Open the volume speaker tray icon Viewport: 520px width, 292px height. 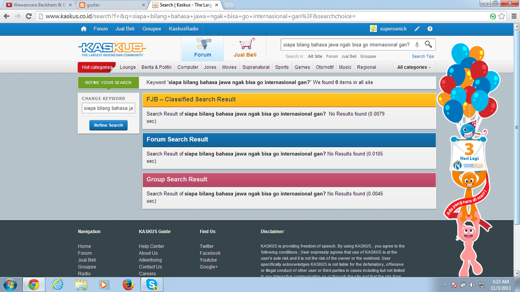(472, 285)
